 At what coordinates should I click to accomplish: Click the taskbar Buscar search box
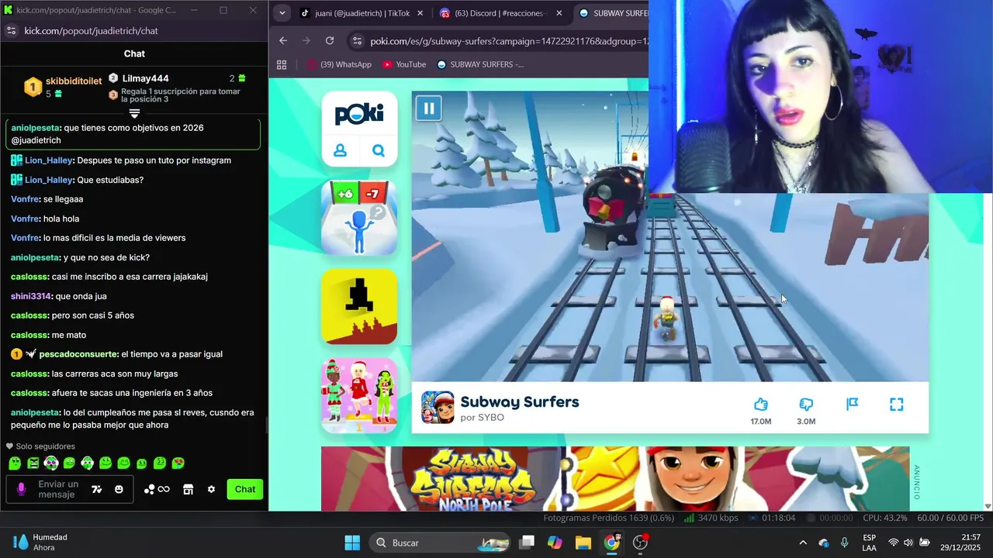pos(440,542)
